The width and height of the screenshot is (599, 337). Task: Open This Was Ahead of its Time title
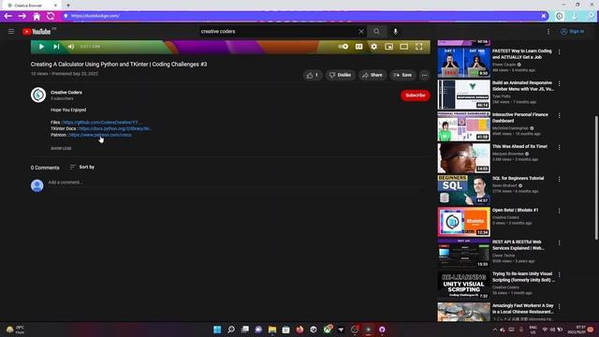(519, 146)
